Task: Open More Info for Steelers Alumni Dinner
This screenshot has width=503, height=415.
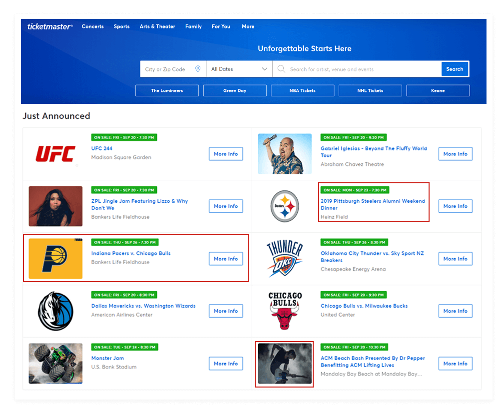Action: point(456,206)
